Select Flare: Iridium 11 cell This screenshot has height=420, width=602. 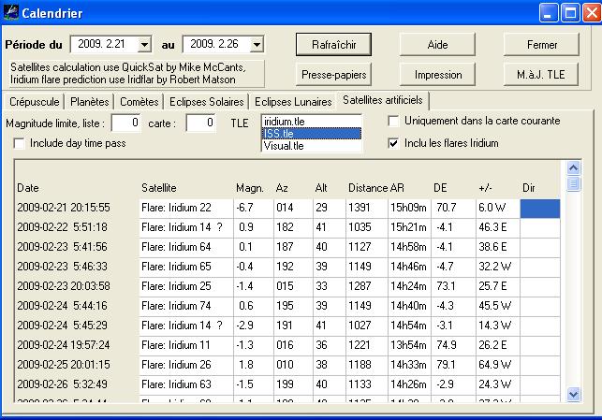coord(186,345)
